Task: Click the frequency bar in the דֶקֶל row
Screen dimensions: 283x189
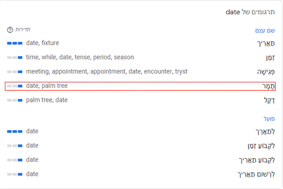Action: [15, 100]
